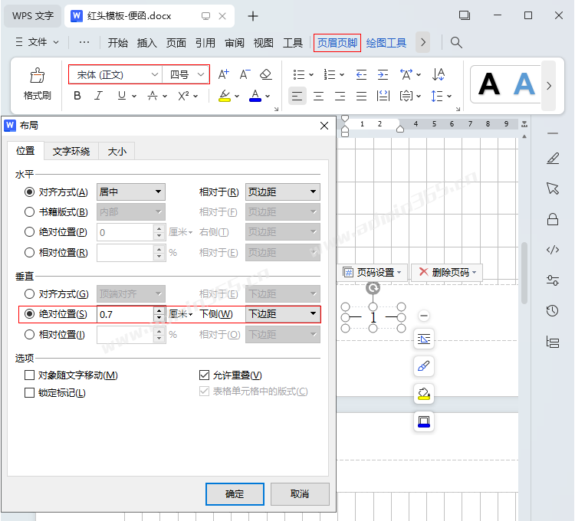
Task: Select horizontal 绝对位置(P) radio button
Action: click(x=29, y=232)
